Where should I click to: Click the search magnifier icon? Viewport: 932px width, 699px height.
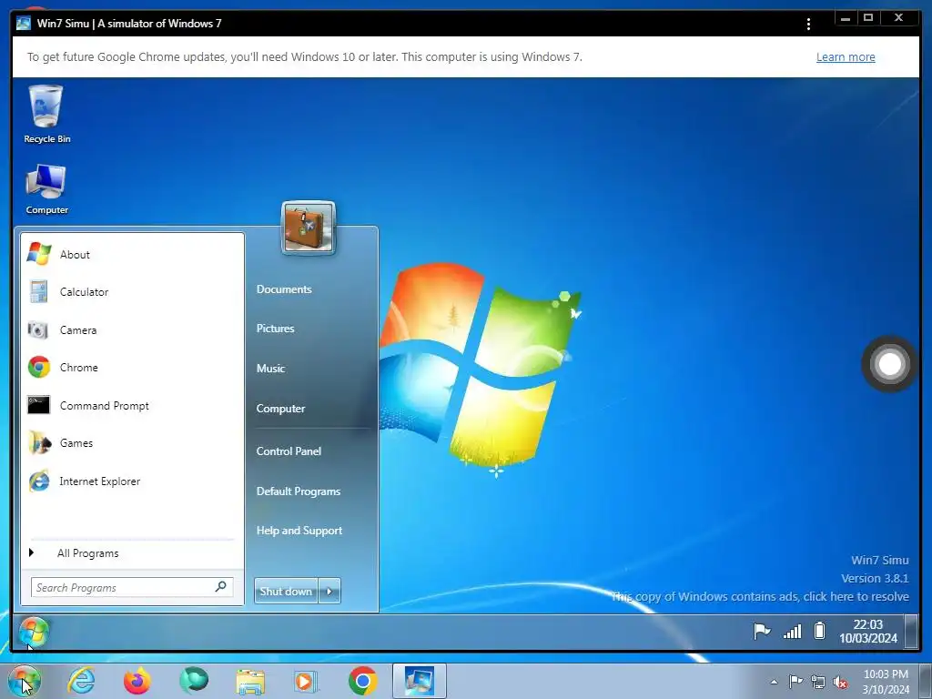coord(220,587)
